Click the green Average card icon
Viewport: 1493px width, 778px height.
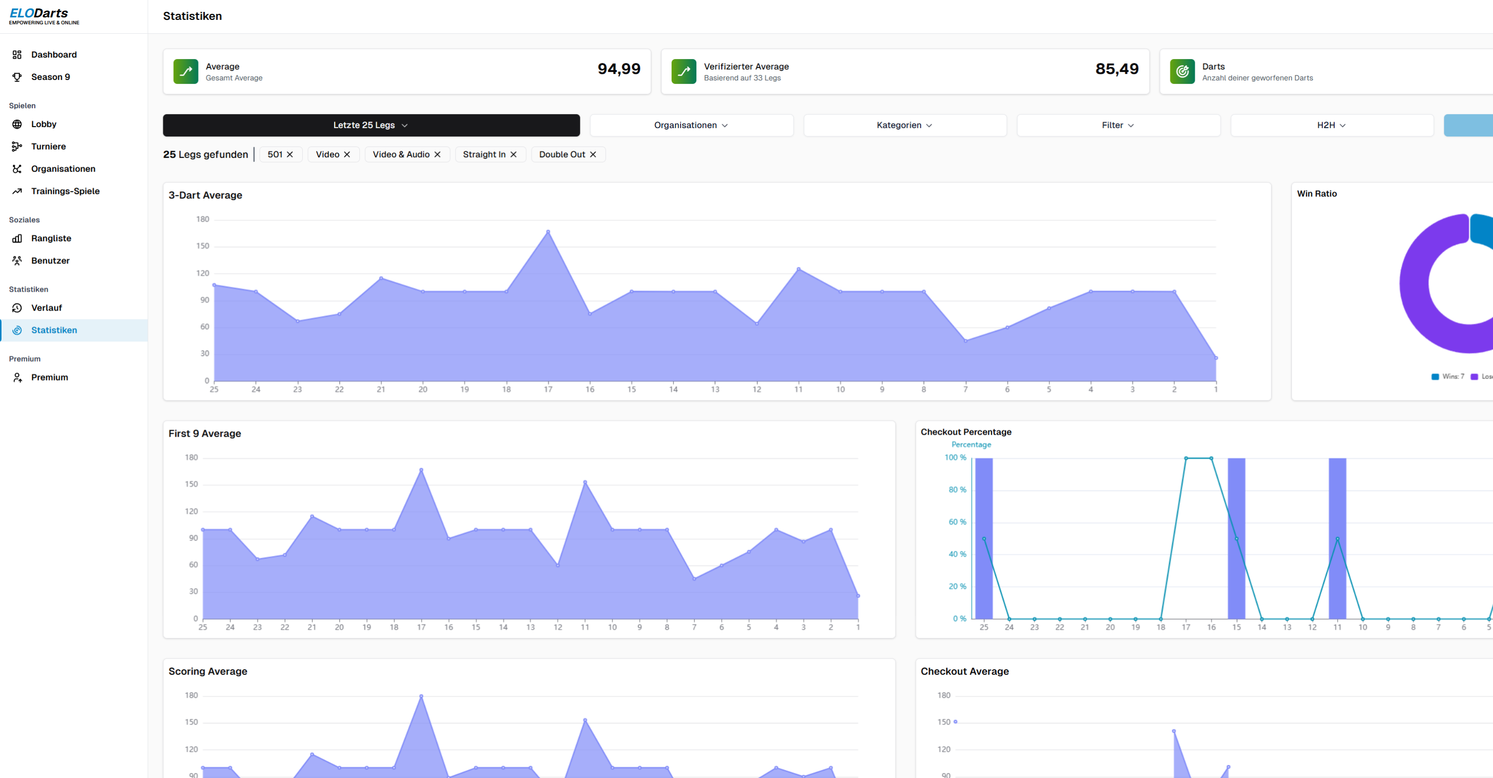click(186, 71)
